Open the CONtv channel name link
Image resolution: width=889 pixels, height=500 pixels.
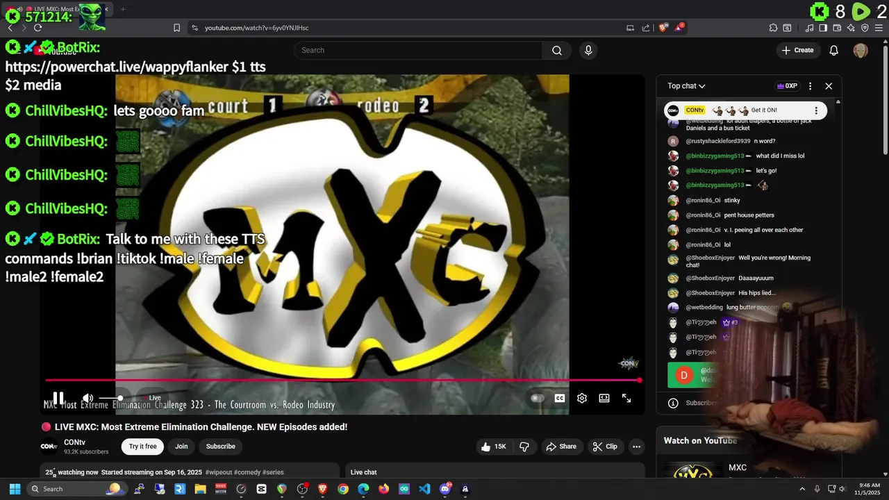coord(74,442)
